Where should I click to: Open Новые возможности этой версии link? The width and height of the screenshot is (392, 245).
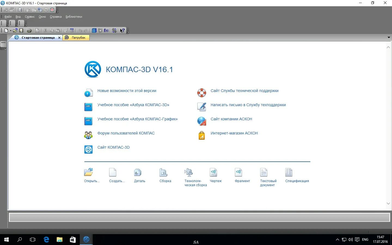coord(127,91)
